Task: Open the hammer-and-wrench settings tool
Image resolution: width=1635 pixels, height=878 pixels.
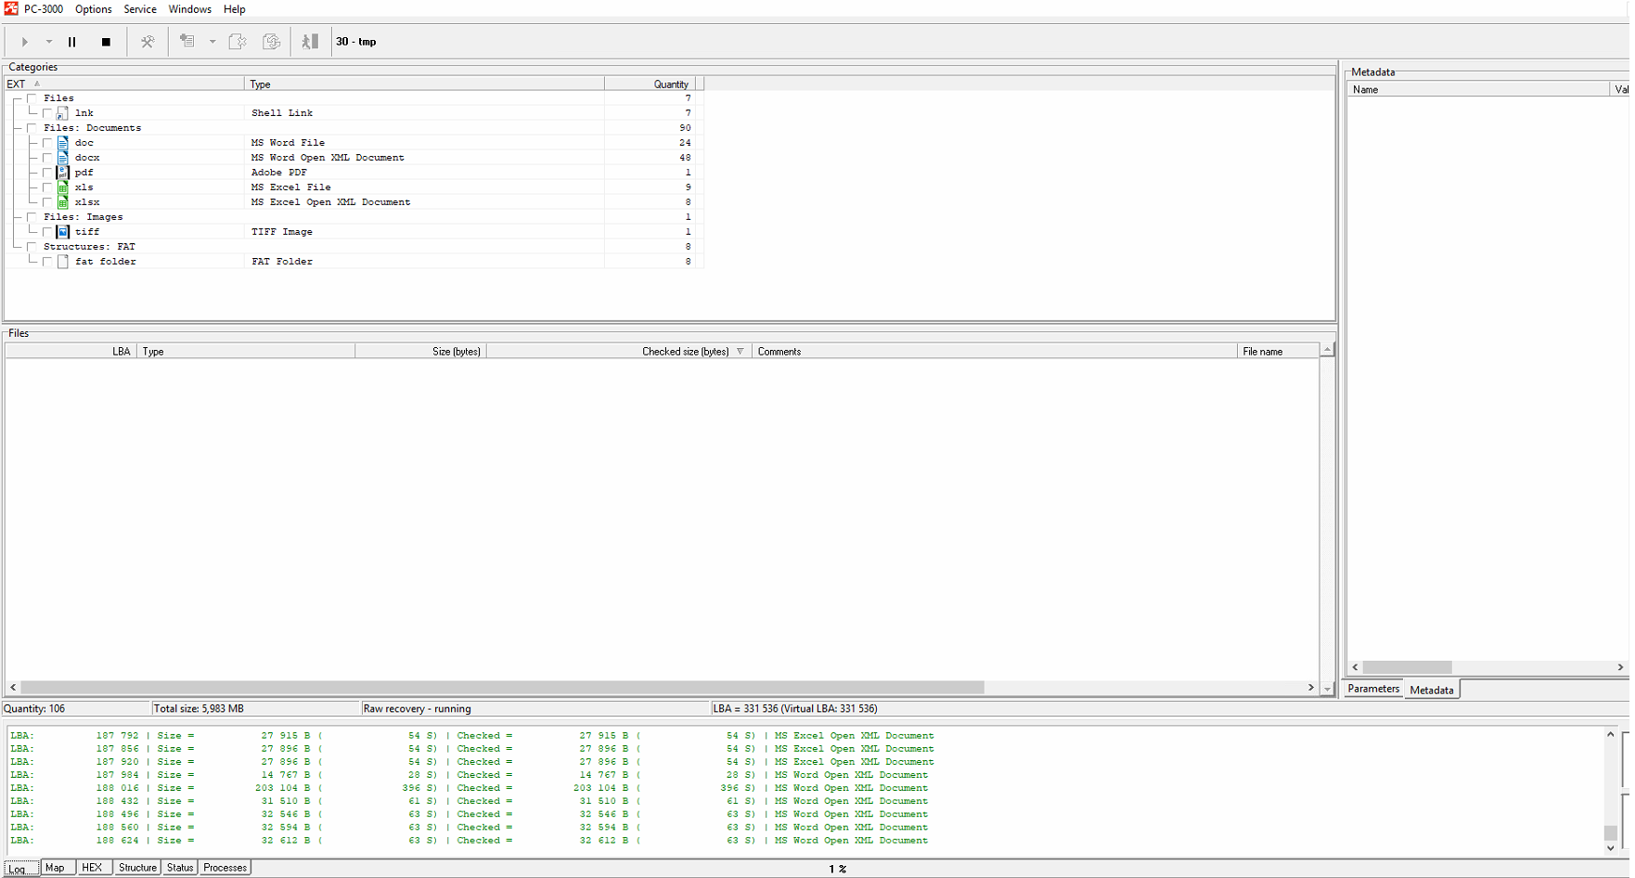Action: (x=148, y=42)
